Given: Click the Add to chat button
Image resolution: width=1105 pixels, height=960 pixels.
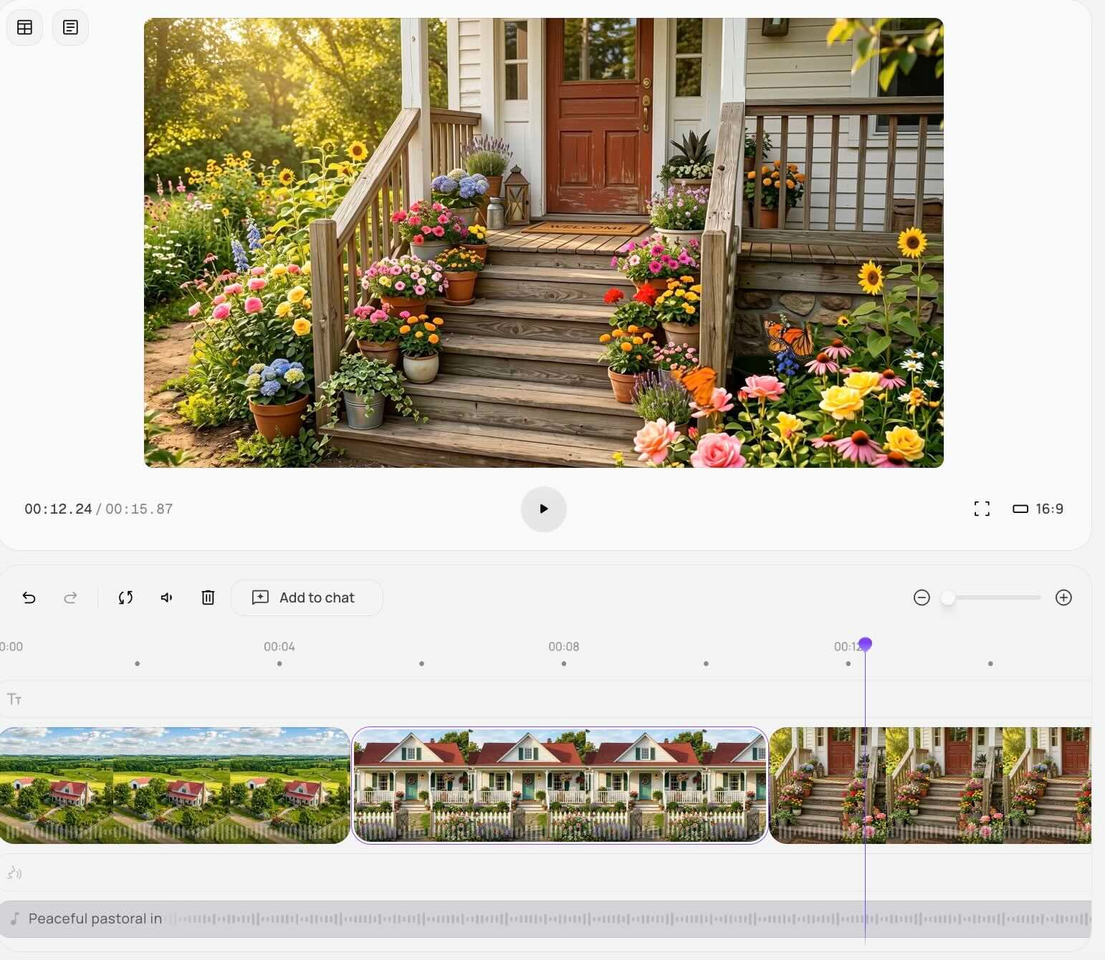Looking at the screenshot, I should pos(307,597).
